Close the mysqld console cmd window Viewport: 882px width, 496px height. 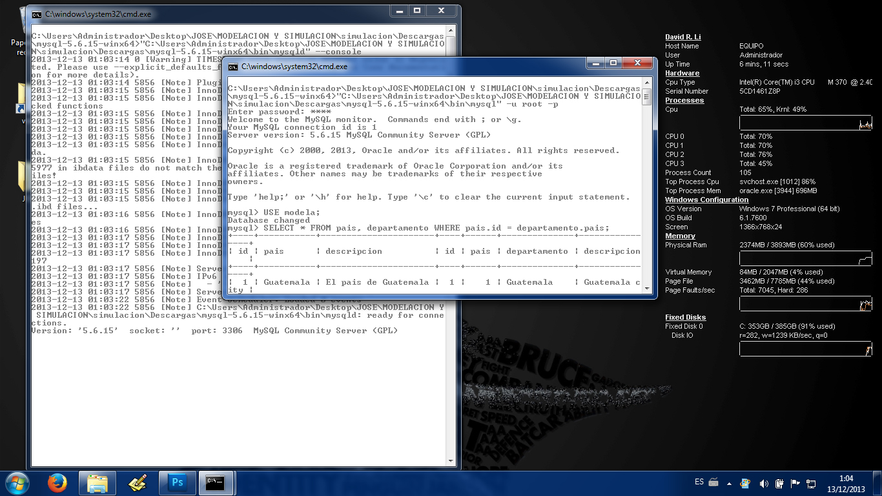point(442,11)
